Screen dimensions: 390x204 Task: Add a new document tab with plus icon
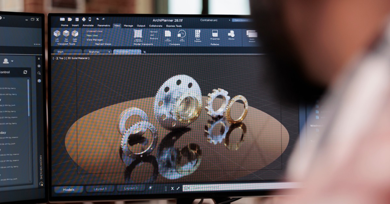145,52
